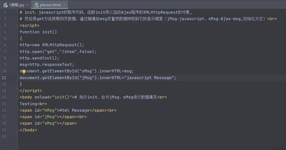Click on the span with id "sMsg" line 18
This screenshot has width=286, height=150.
click(x=48, y=123)
